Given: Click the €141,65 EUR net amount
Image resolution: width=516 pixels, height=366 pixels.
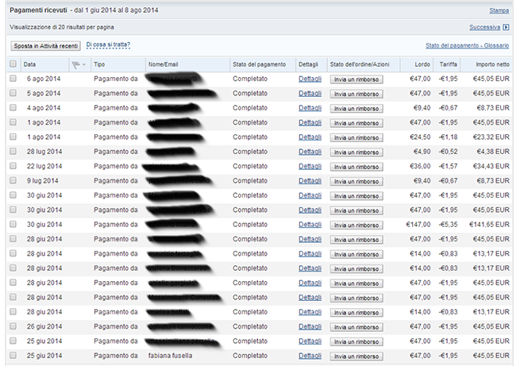Looking at the screenshot, I should click(x=489, y=225).
